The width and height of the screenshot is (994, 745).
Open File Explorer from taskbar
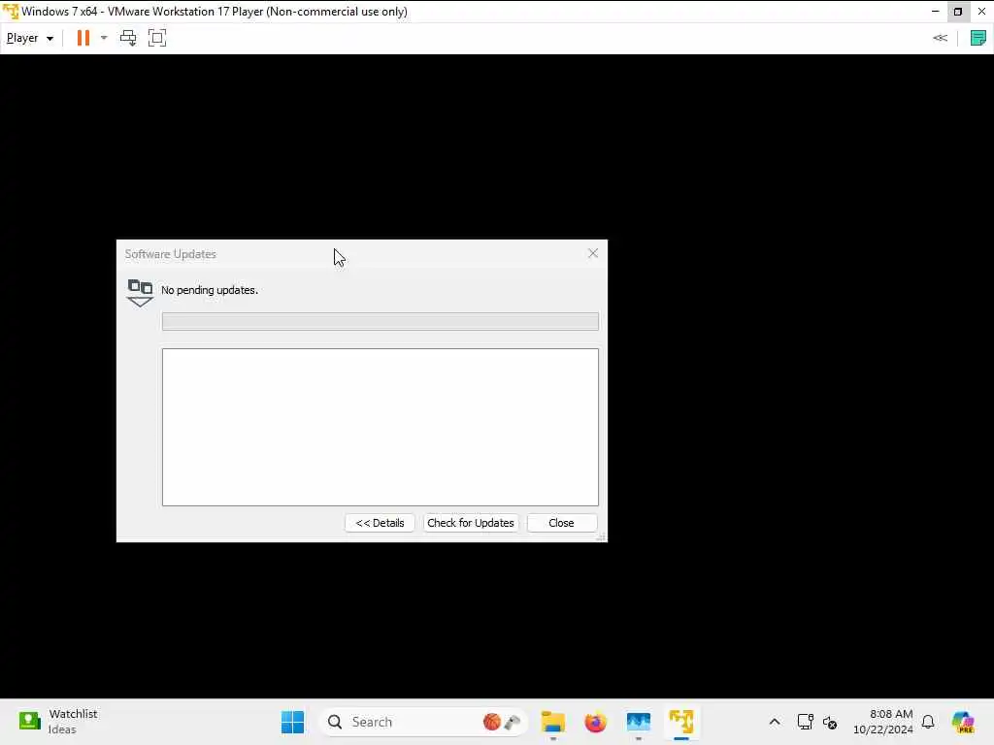(x=552, y=722)
